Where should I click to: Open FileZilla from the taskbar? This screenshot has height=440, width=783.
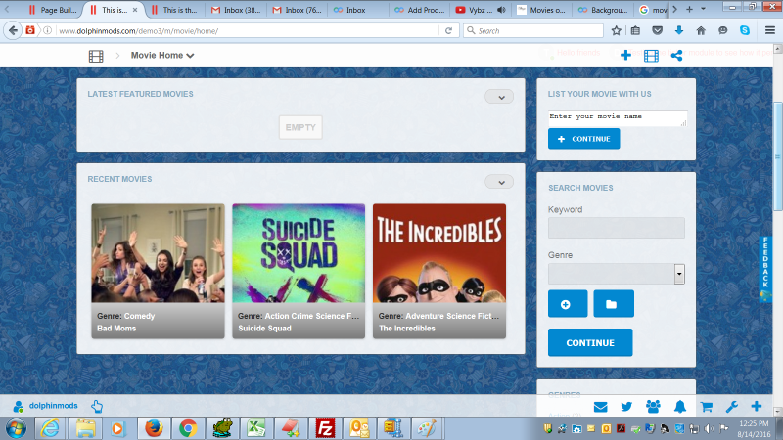pyautogui.click(x=325, y=428)
